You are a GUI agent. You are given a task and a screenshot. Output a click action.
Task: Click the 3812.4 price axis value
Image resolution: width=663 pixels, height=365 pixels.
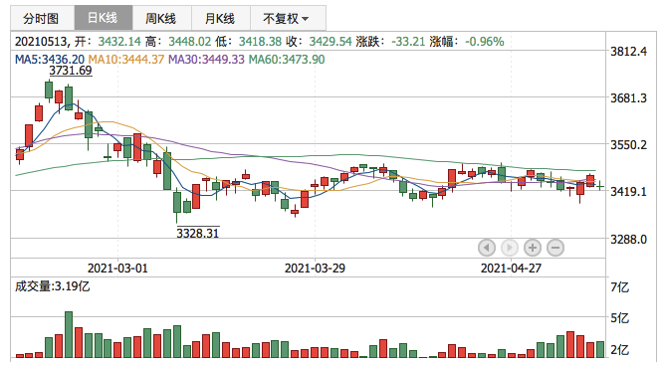629,52
